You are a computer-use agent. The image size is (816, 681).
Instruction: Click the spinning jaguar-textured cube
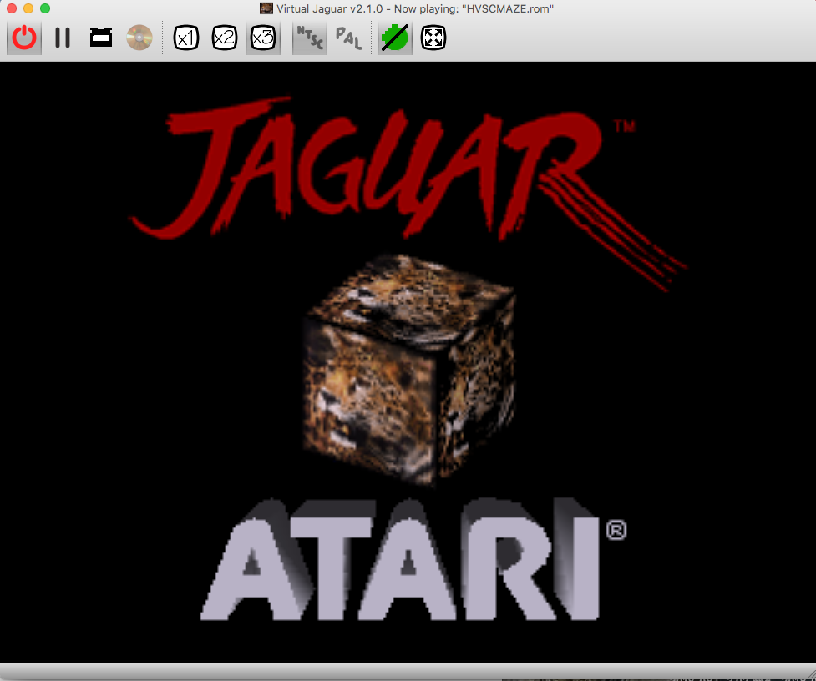point(408,367)
